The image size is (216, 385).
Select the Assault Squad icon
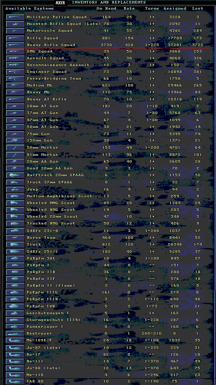(x=15, y=58)
